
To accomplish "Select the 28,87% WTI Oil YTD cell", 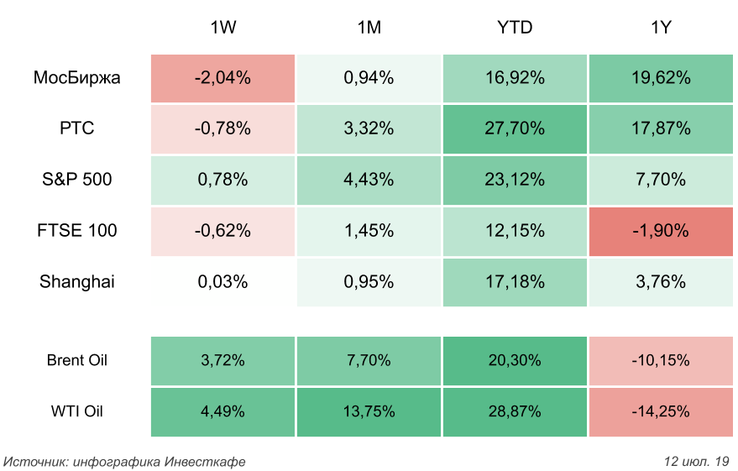I will [515, 411].
